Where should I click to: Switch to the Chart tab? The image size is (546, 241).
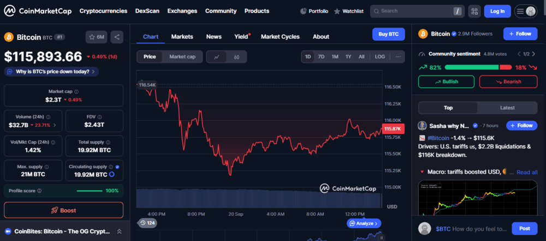click(151, 37)
